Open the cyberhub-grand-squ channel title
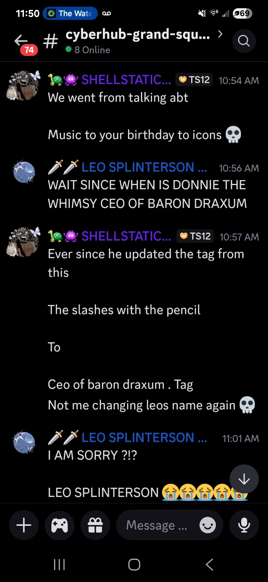This screenshot has height=582, width=268. tap(138, 34)
